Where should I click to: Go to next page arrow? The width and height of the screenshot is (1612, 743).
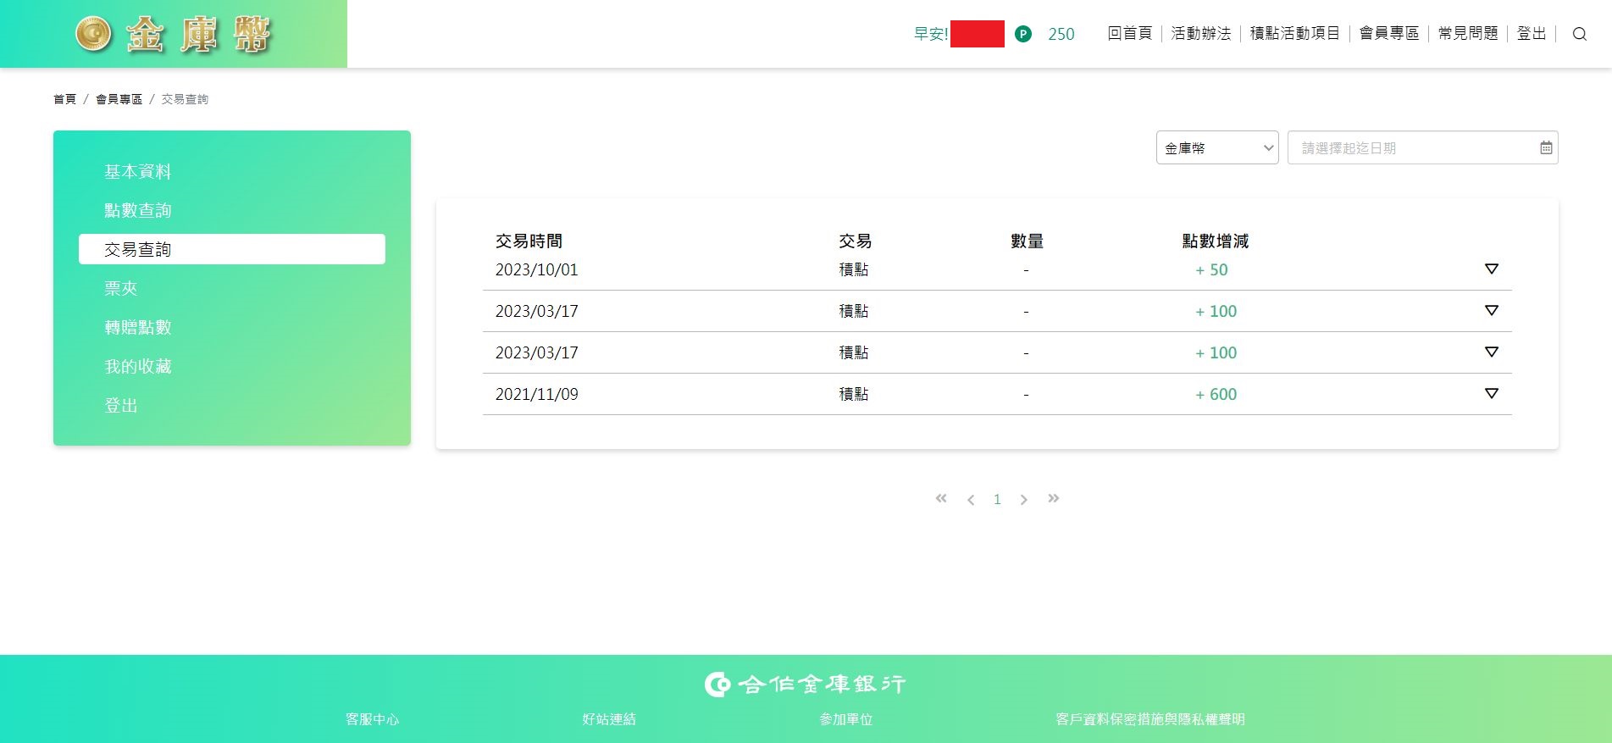point(1023,500)
